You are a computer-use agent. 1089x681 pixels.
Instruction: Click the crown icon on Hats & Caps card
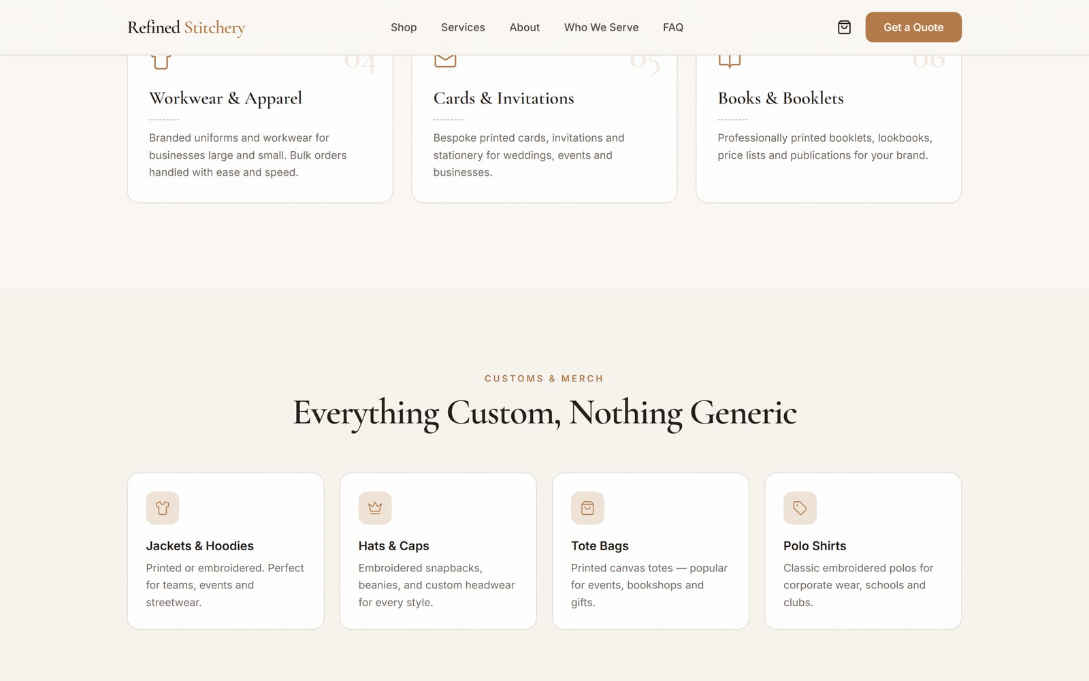pos(375,508)
